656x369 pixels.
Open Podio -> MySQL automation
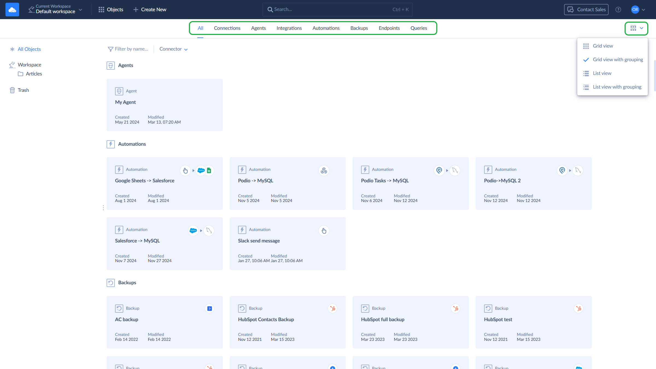coord(288,183)
